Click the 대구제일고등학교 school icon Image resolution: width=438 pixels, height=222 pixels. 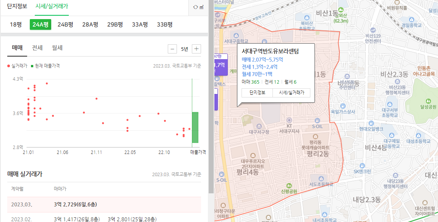pyautogui.click(x=391, y=135)
